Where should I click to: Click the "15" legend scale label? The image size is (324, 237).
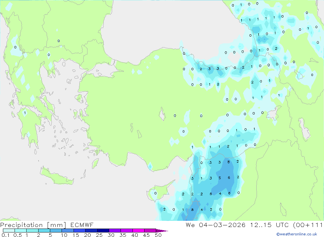(76, 235)
